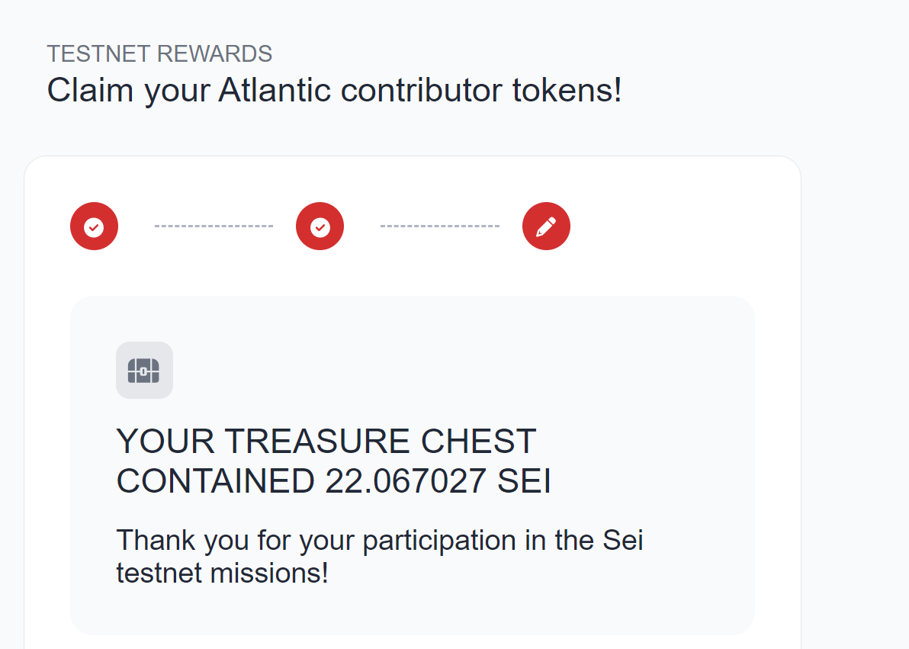909x649 pixels.
Task: Click the second completed step checkmark icon
Action: coord(320,227)
